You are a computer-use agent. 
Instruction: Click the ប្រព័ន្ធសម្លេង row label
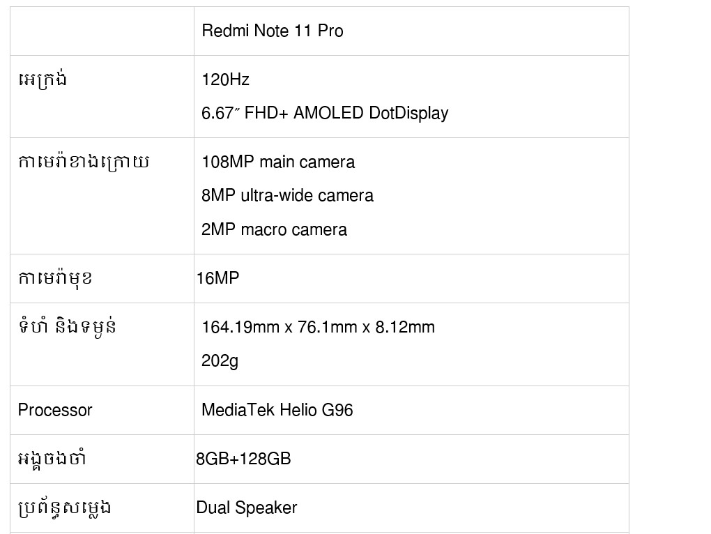[x=64, y=508]
